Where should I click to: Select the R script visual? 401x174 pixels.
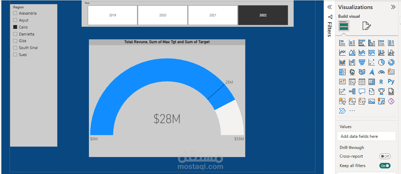click(x=381, y=82)
